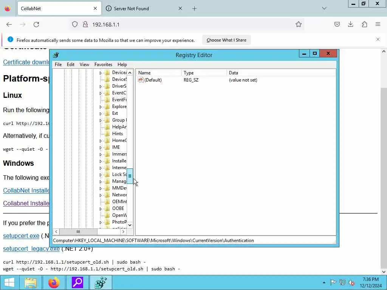The height and width of the screenshot is (290, 387).
Task: Click the network tray icon
Action: click(342, 282)
